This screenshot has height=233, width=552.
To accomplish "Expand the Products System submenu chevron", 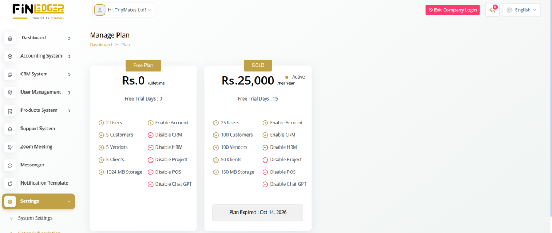I will 70,111.
